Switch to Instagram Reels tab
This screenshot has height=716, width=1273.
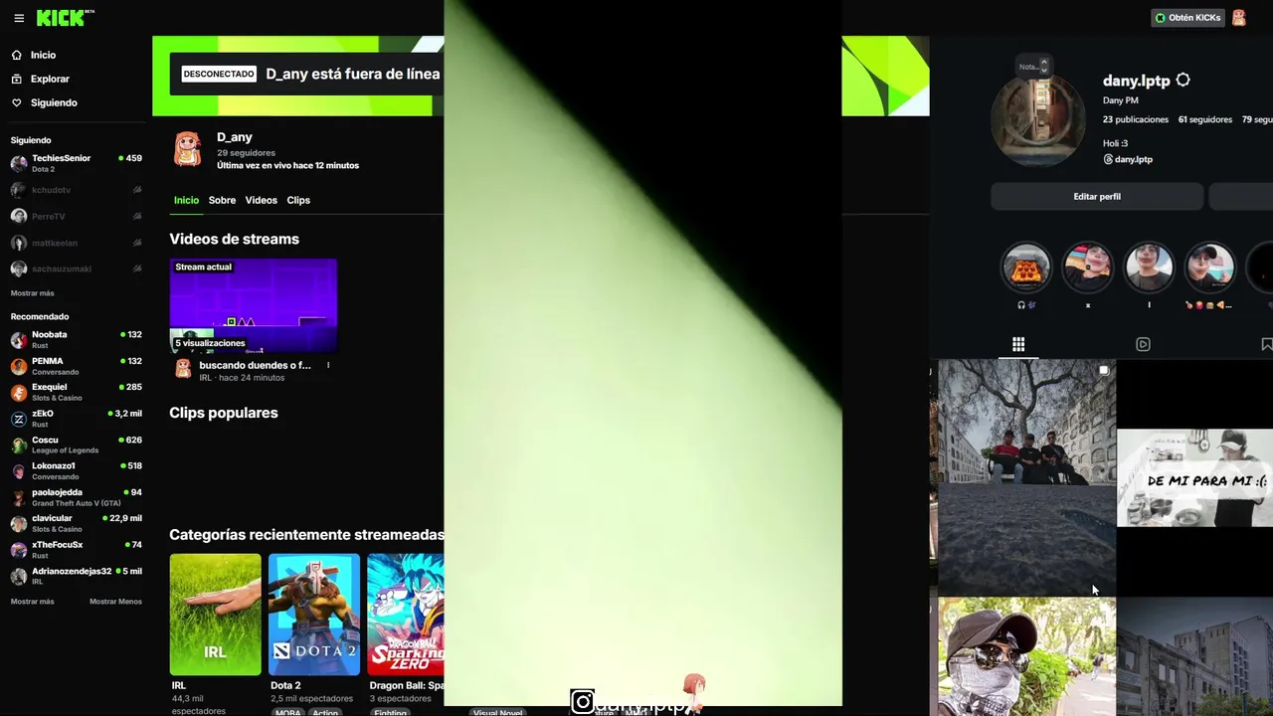[x=1143, y=344]
